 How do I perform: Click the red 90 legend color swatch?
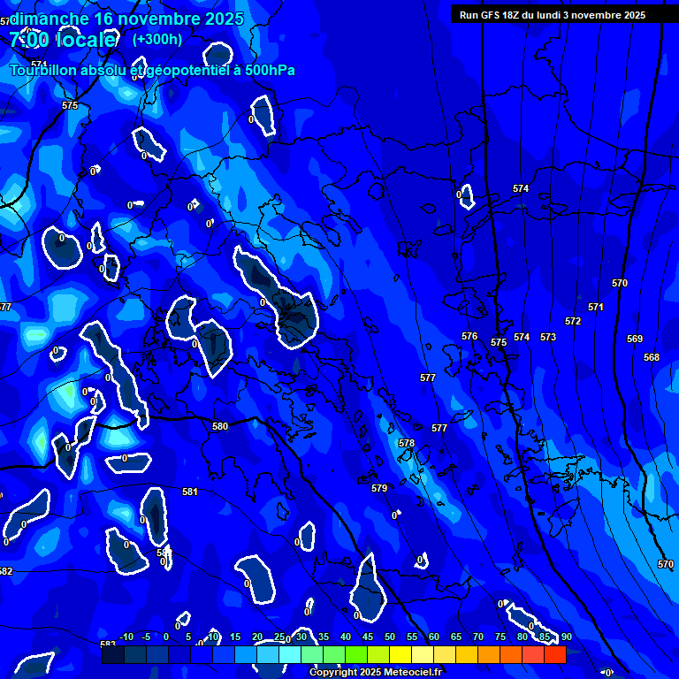coord(555,655)
